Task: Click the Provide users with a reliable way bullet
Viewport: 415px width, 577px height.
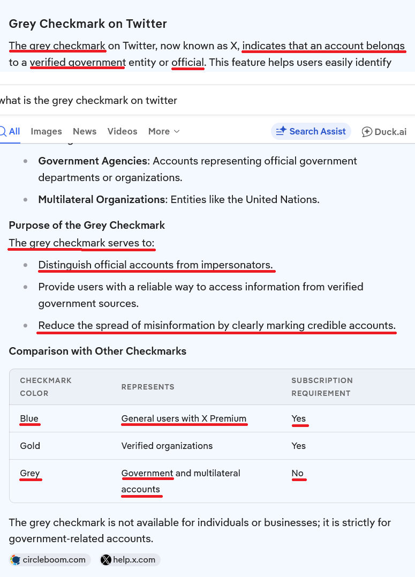Action: [x=200, y=295]
